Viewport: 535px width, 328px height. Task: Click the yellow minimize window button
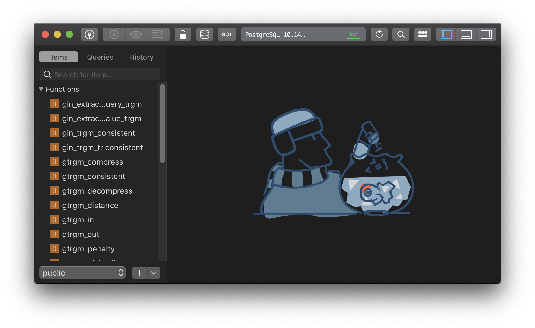pos(57,34)
